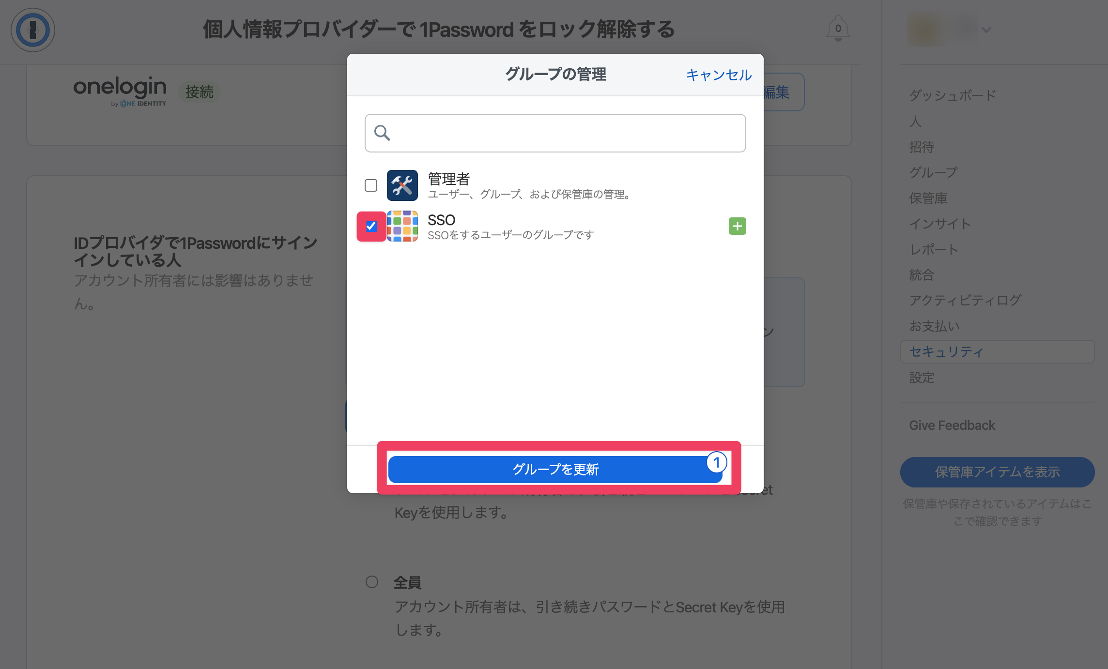This screenshot has height=669, width=1108.
Task: Click the SSO group colorful grid icon
Action: pyautogui.click(x=402, y=226)
